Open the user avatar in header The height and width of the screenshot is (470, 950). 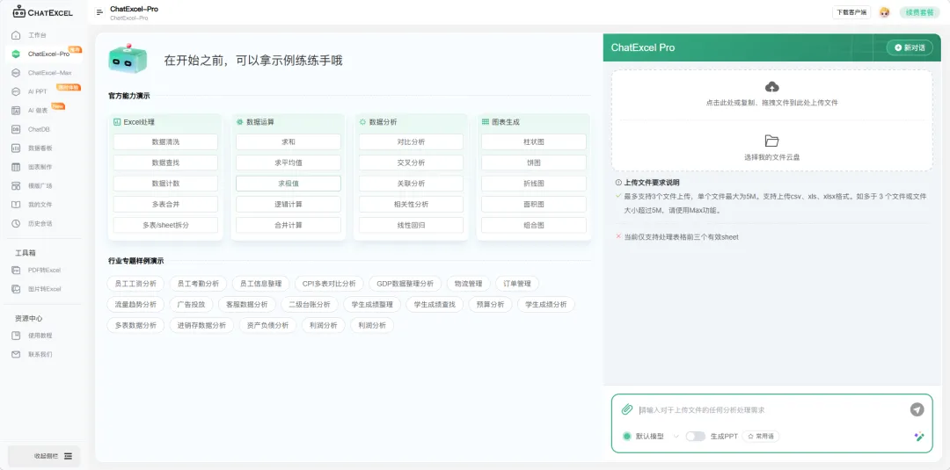click(x=885, y=12)
